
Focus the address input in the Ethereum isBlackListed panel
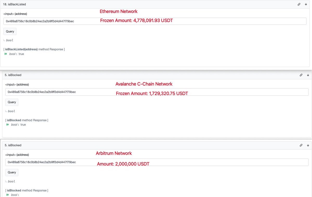(155, 21)
